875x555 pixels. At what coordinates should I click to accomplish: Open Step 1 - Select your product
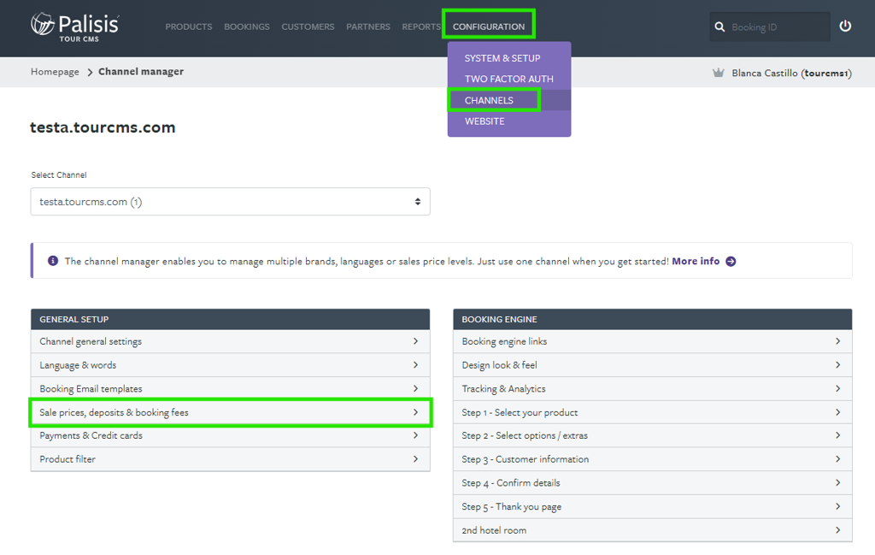point(652,413)
